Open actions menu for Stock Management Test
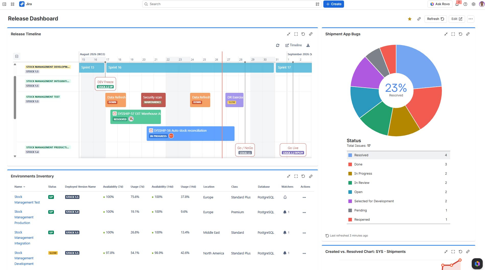Screen dimensions: 485x270 point(304,197)
